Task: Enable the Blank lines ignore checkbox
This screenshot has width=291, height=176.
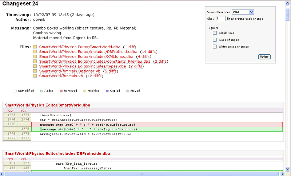Action: coord(215,33)
